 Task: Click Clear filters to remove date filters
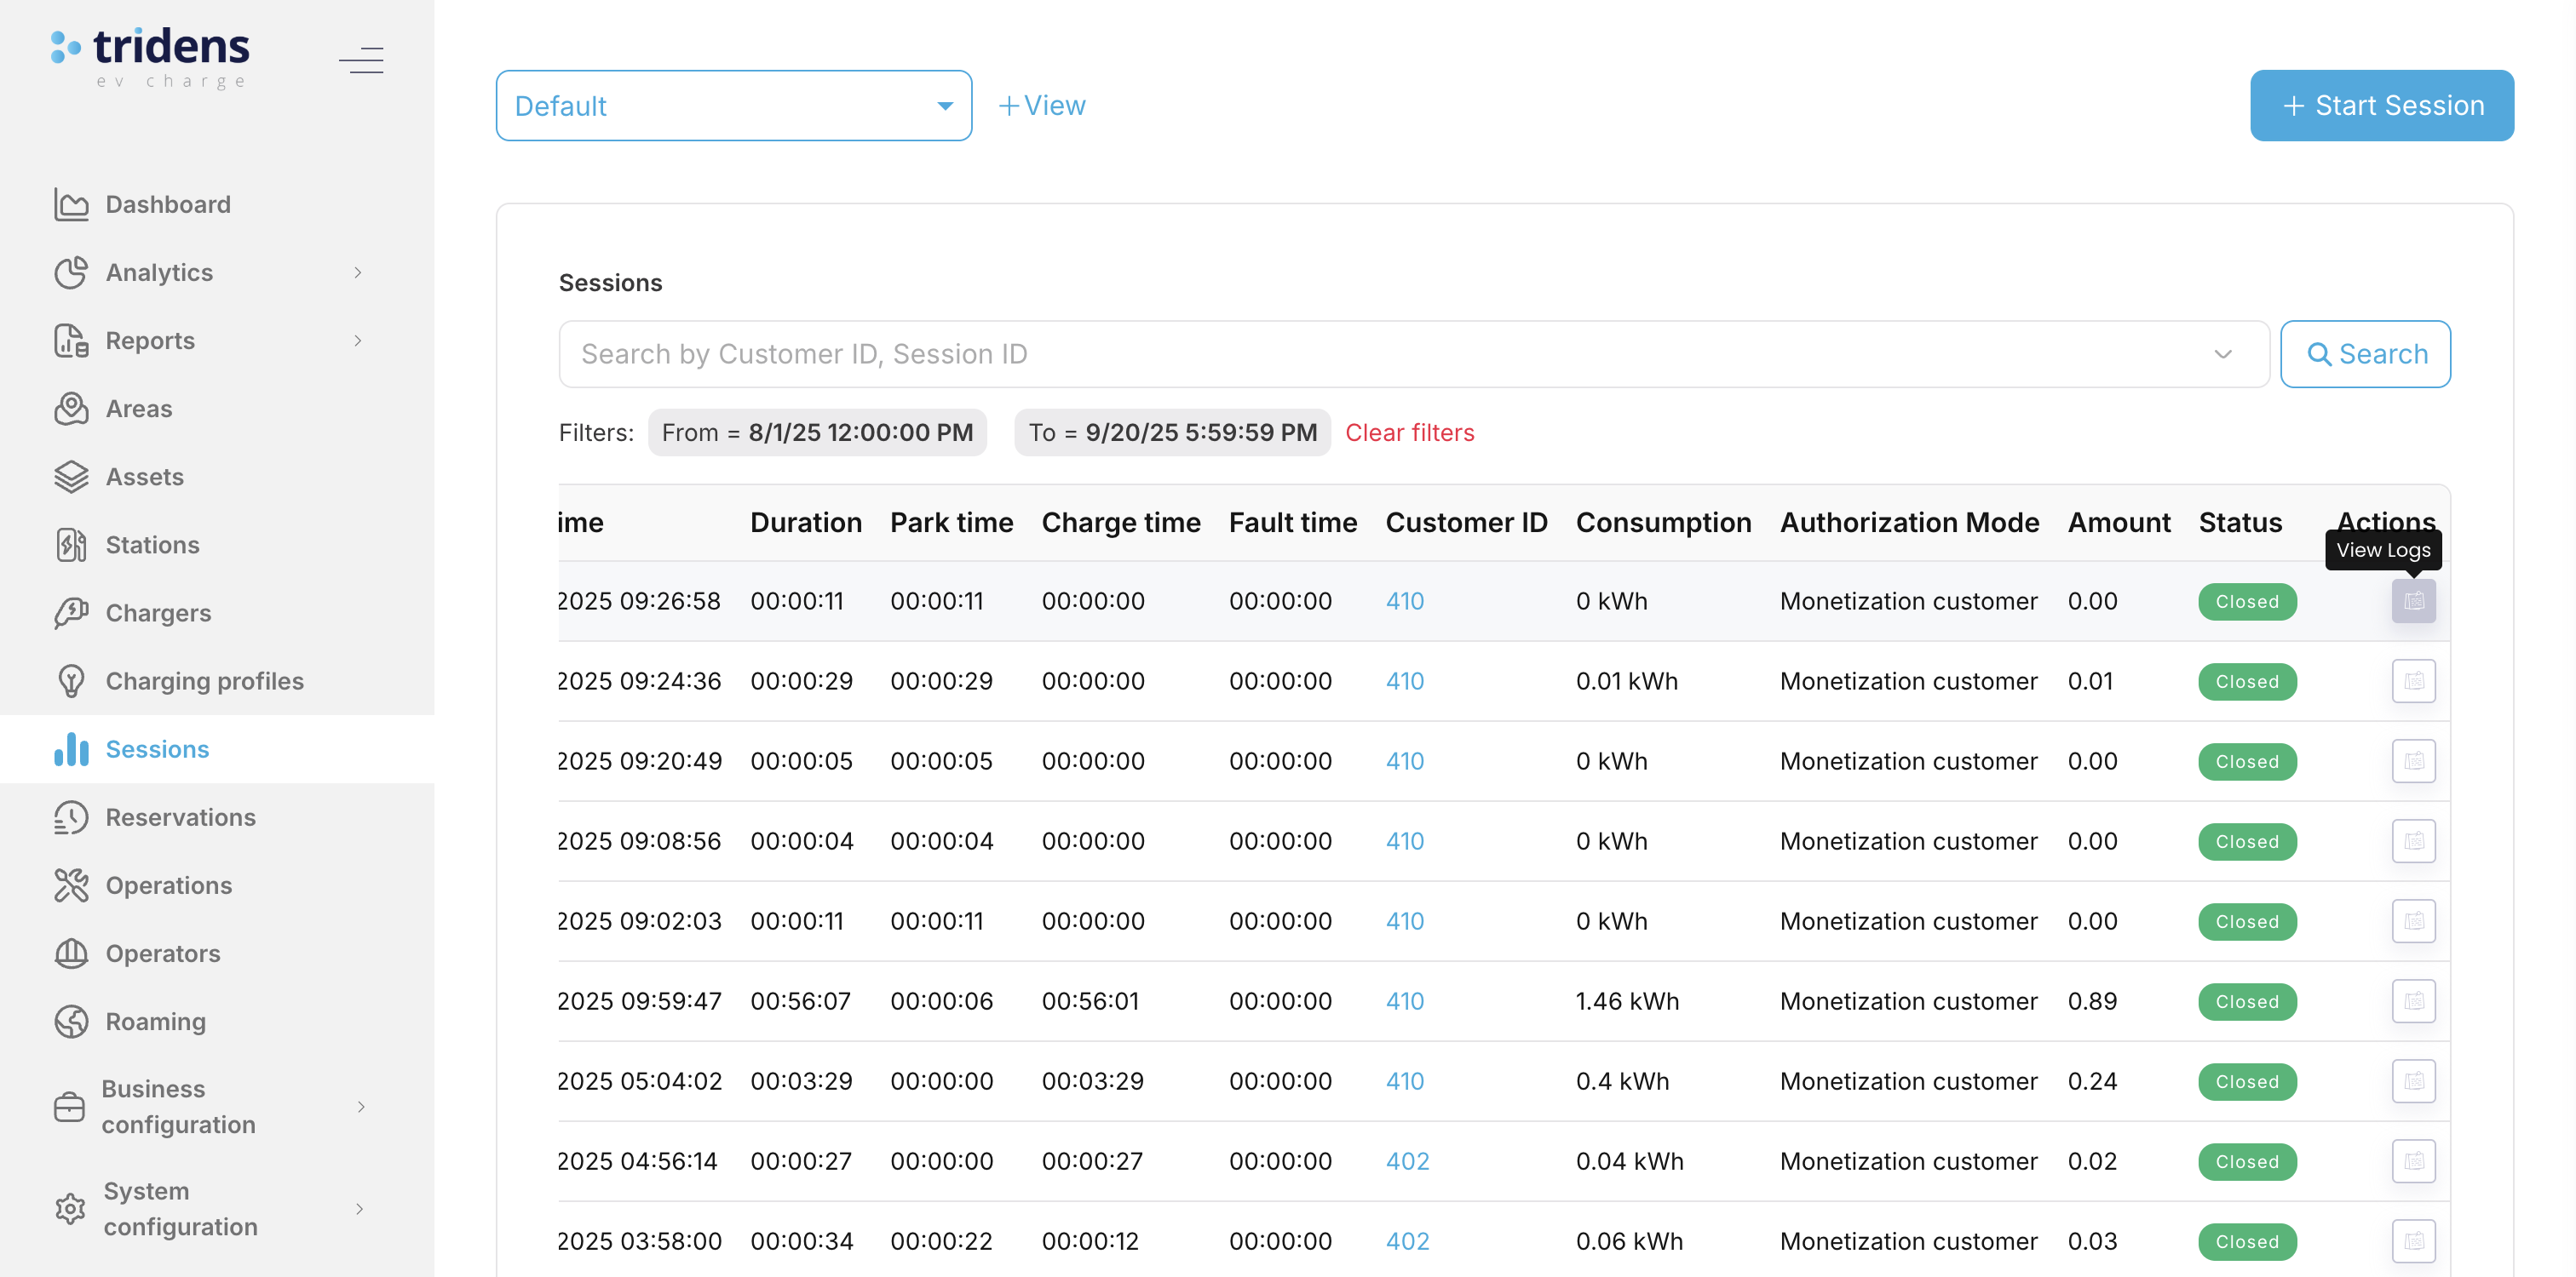pos(1409,432)
